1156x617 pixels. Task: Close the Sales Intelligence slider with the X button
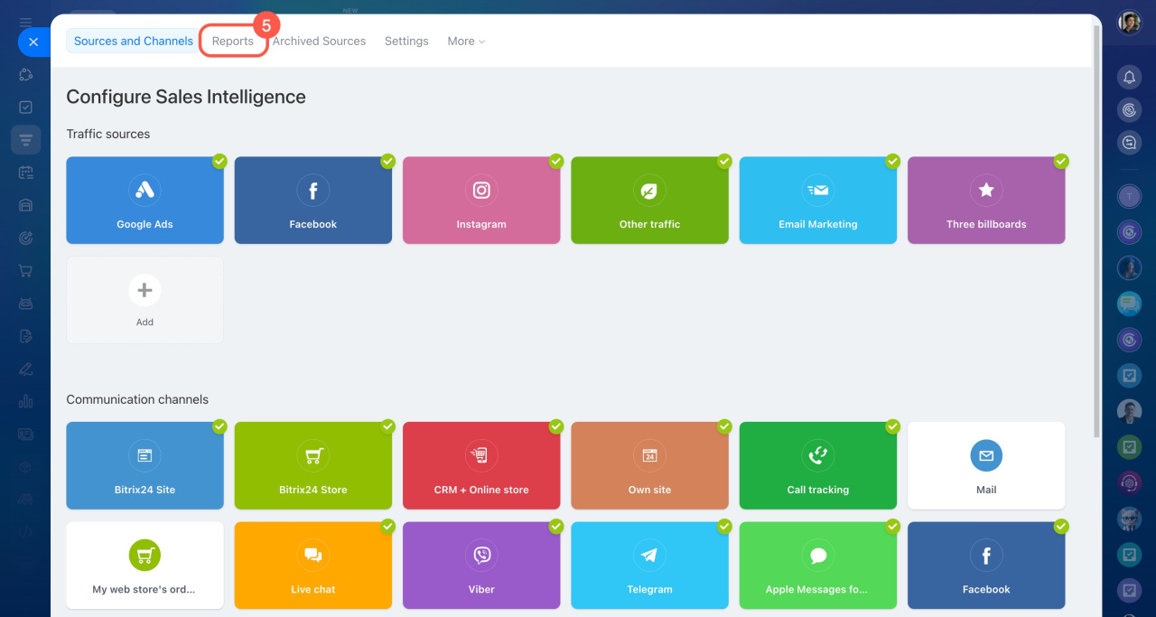point(33,42)
